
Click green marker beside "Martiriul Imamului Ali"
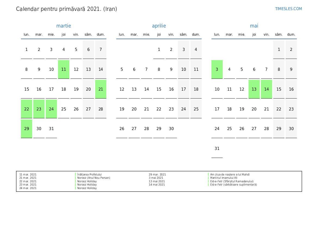pyautogui.click(x=208, y=178)
